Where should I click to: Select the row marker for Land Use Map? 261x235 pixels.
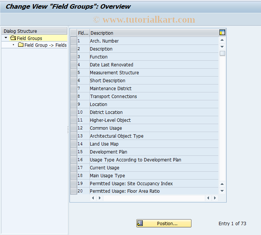[x=74, y=144]
